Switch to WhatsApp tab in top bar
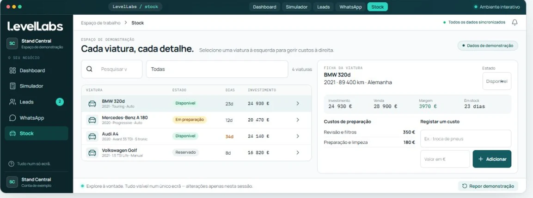Image resolution: width=533 pixels, height=198 pixels. [350, 7]
